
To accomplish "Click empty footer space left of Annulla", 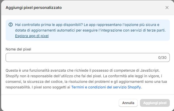I will coord(60,103).
